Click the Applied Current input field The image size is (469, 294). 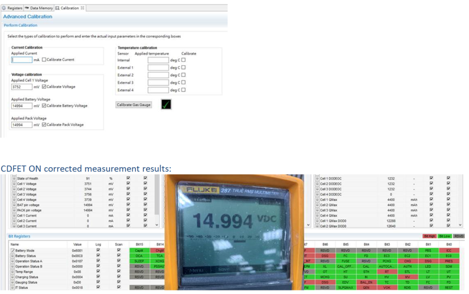click(x=22, y=60)
